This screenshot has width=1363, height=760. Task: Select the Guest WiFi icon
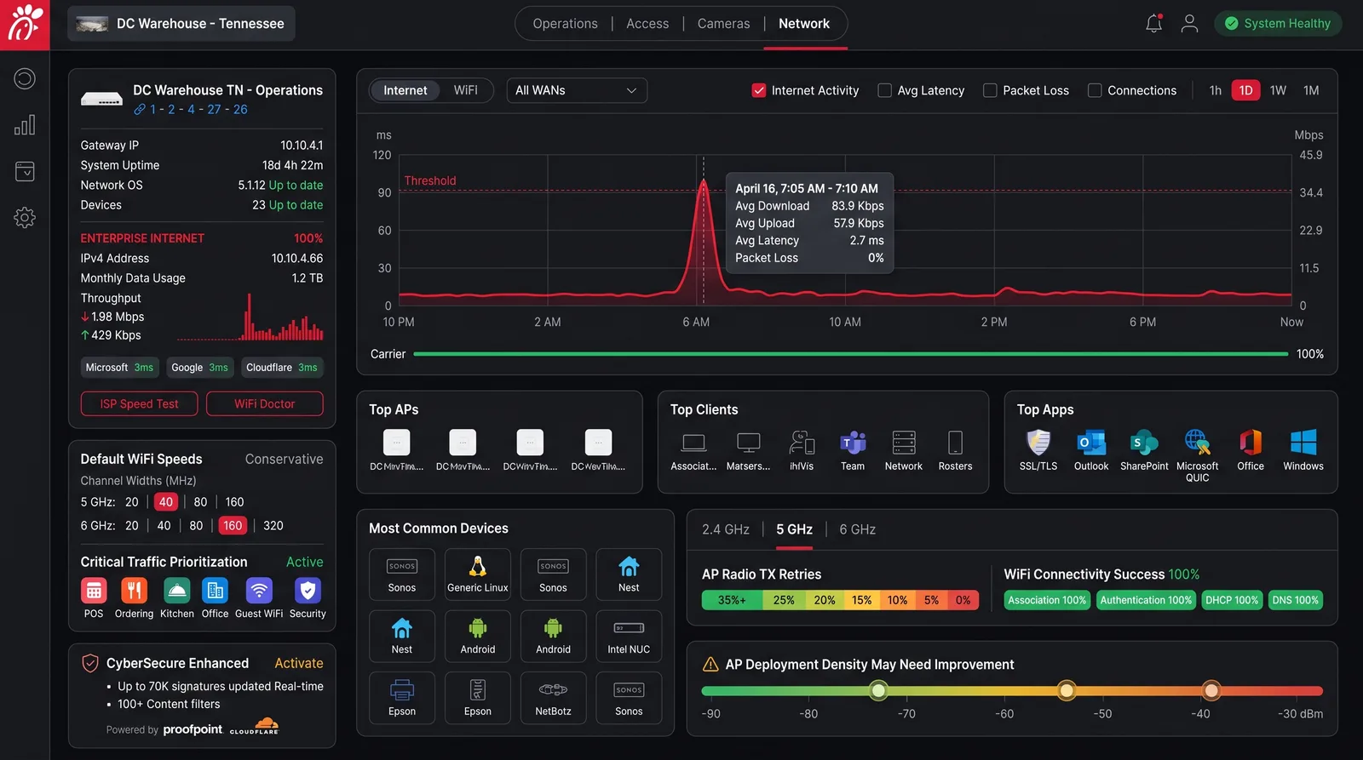[259, 590]
